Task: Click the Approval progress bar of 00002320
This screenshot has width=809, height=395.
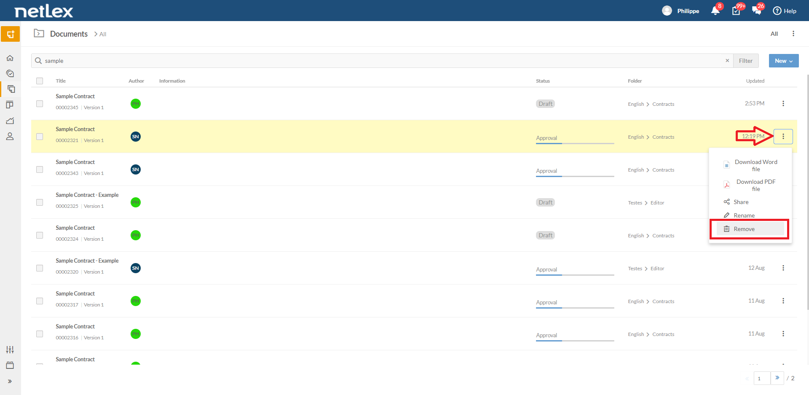Action: point(575,275)
